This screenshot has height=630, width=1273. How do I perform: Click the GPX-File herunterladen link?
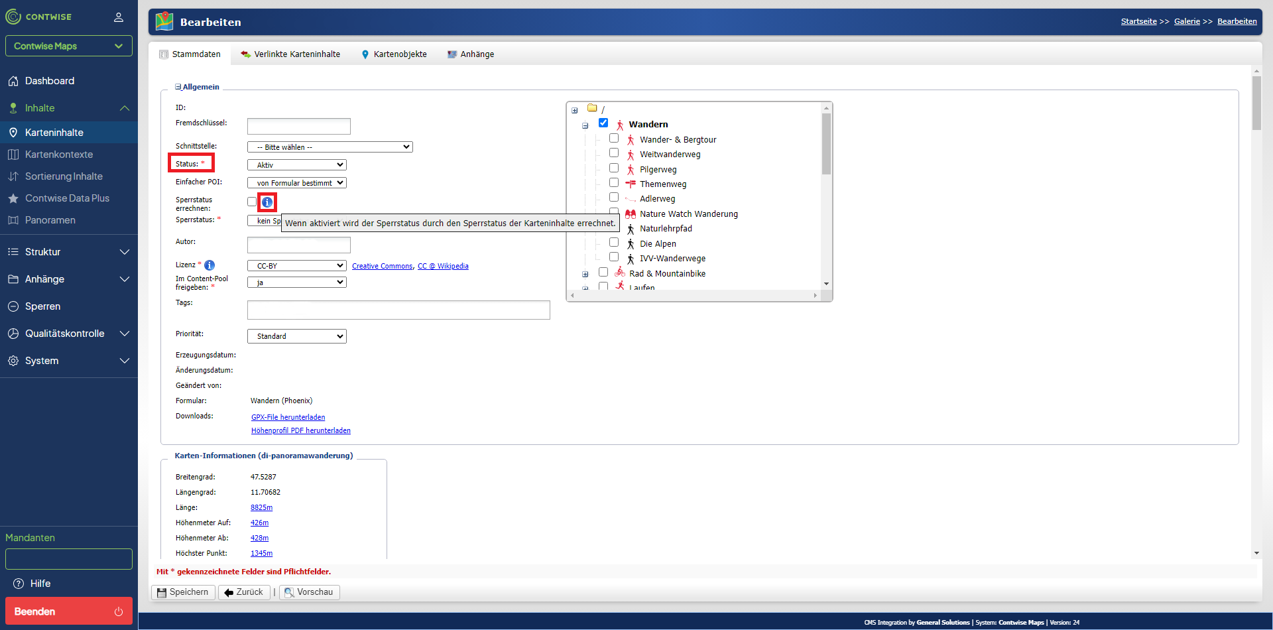point(288,417)
